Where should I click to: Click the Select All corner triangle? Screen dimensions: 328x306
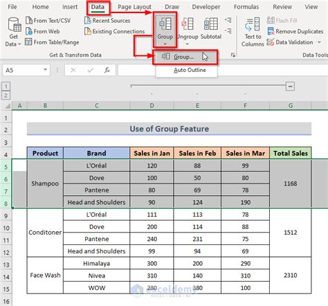click(x=8, y=106)
